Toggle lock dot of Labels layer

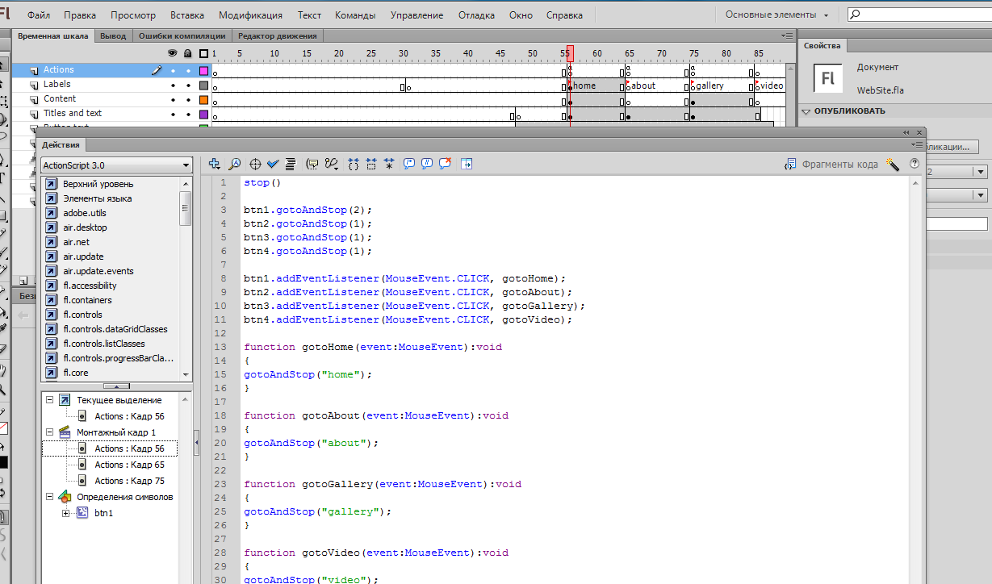click(x=188, y=85)
